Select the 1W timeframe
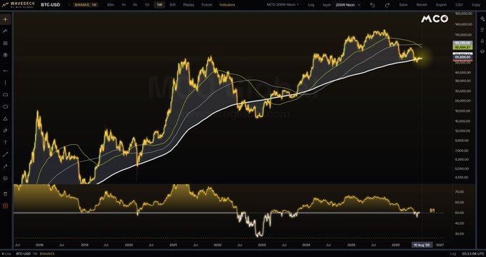Screen dimensions: 486x257 159,5
